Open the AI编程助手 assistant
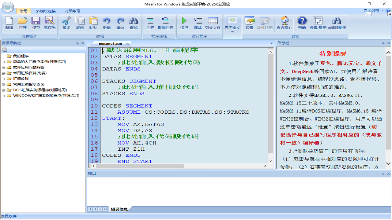Viewport: 392px width, 220px height. (x=337, y=23)
